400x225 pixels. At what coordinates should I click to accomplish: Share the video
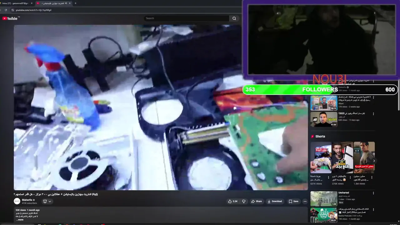pyautogui.click(x=257, y=201)
